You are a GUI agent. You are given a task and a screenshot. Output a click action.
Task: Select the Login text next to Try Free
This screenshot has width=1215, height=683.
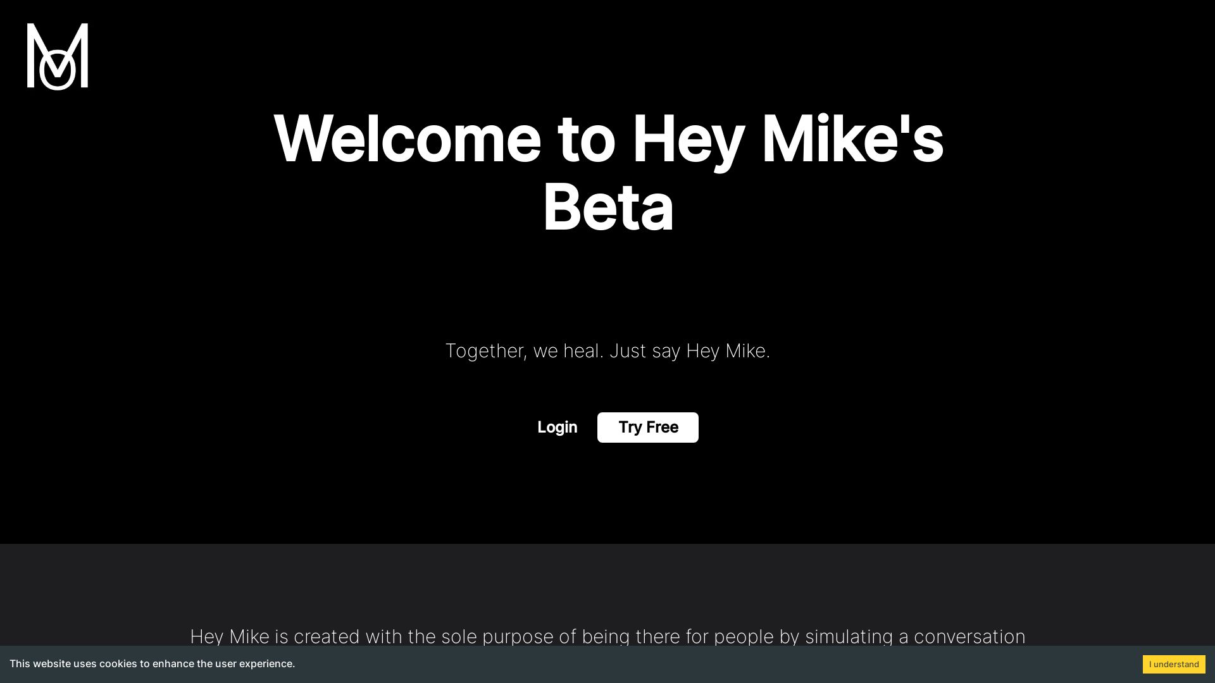(x=556, y=427)
